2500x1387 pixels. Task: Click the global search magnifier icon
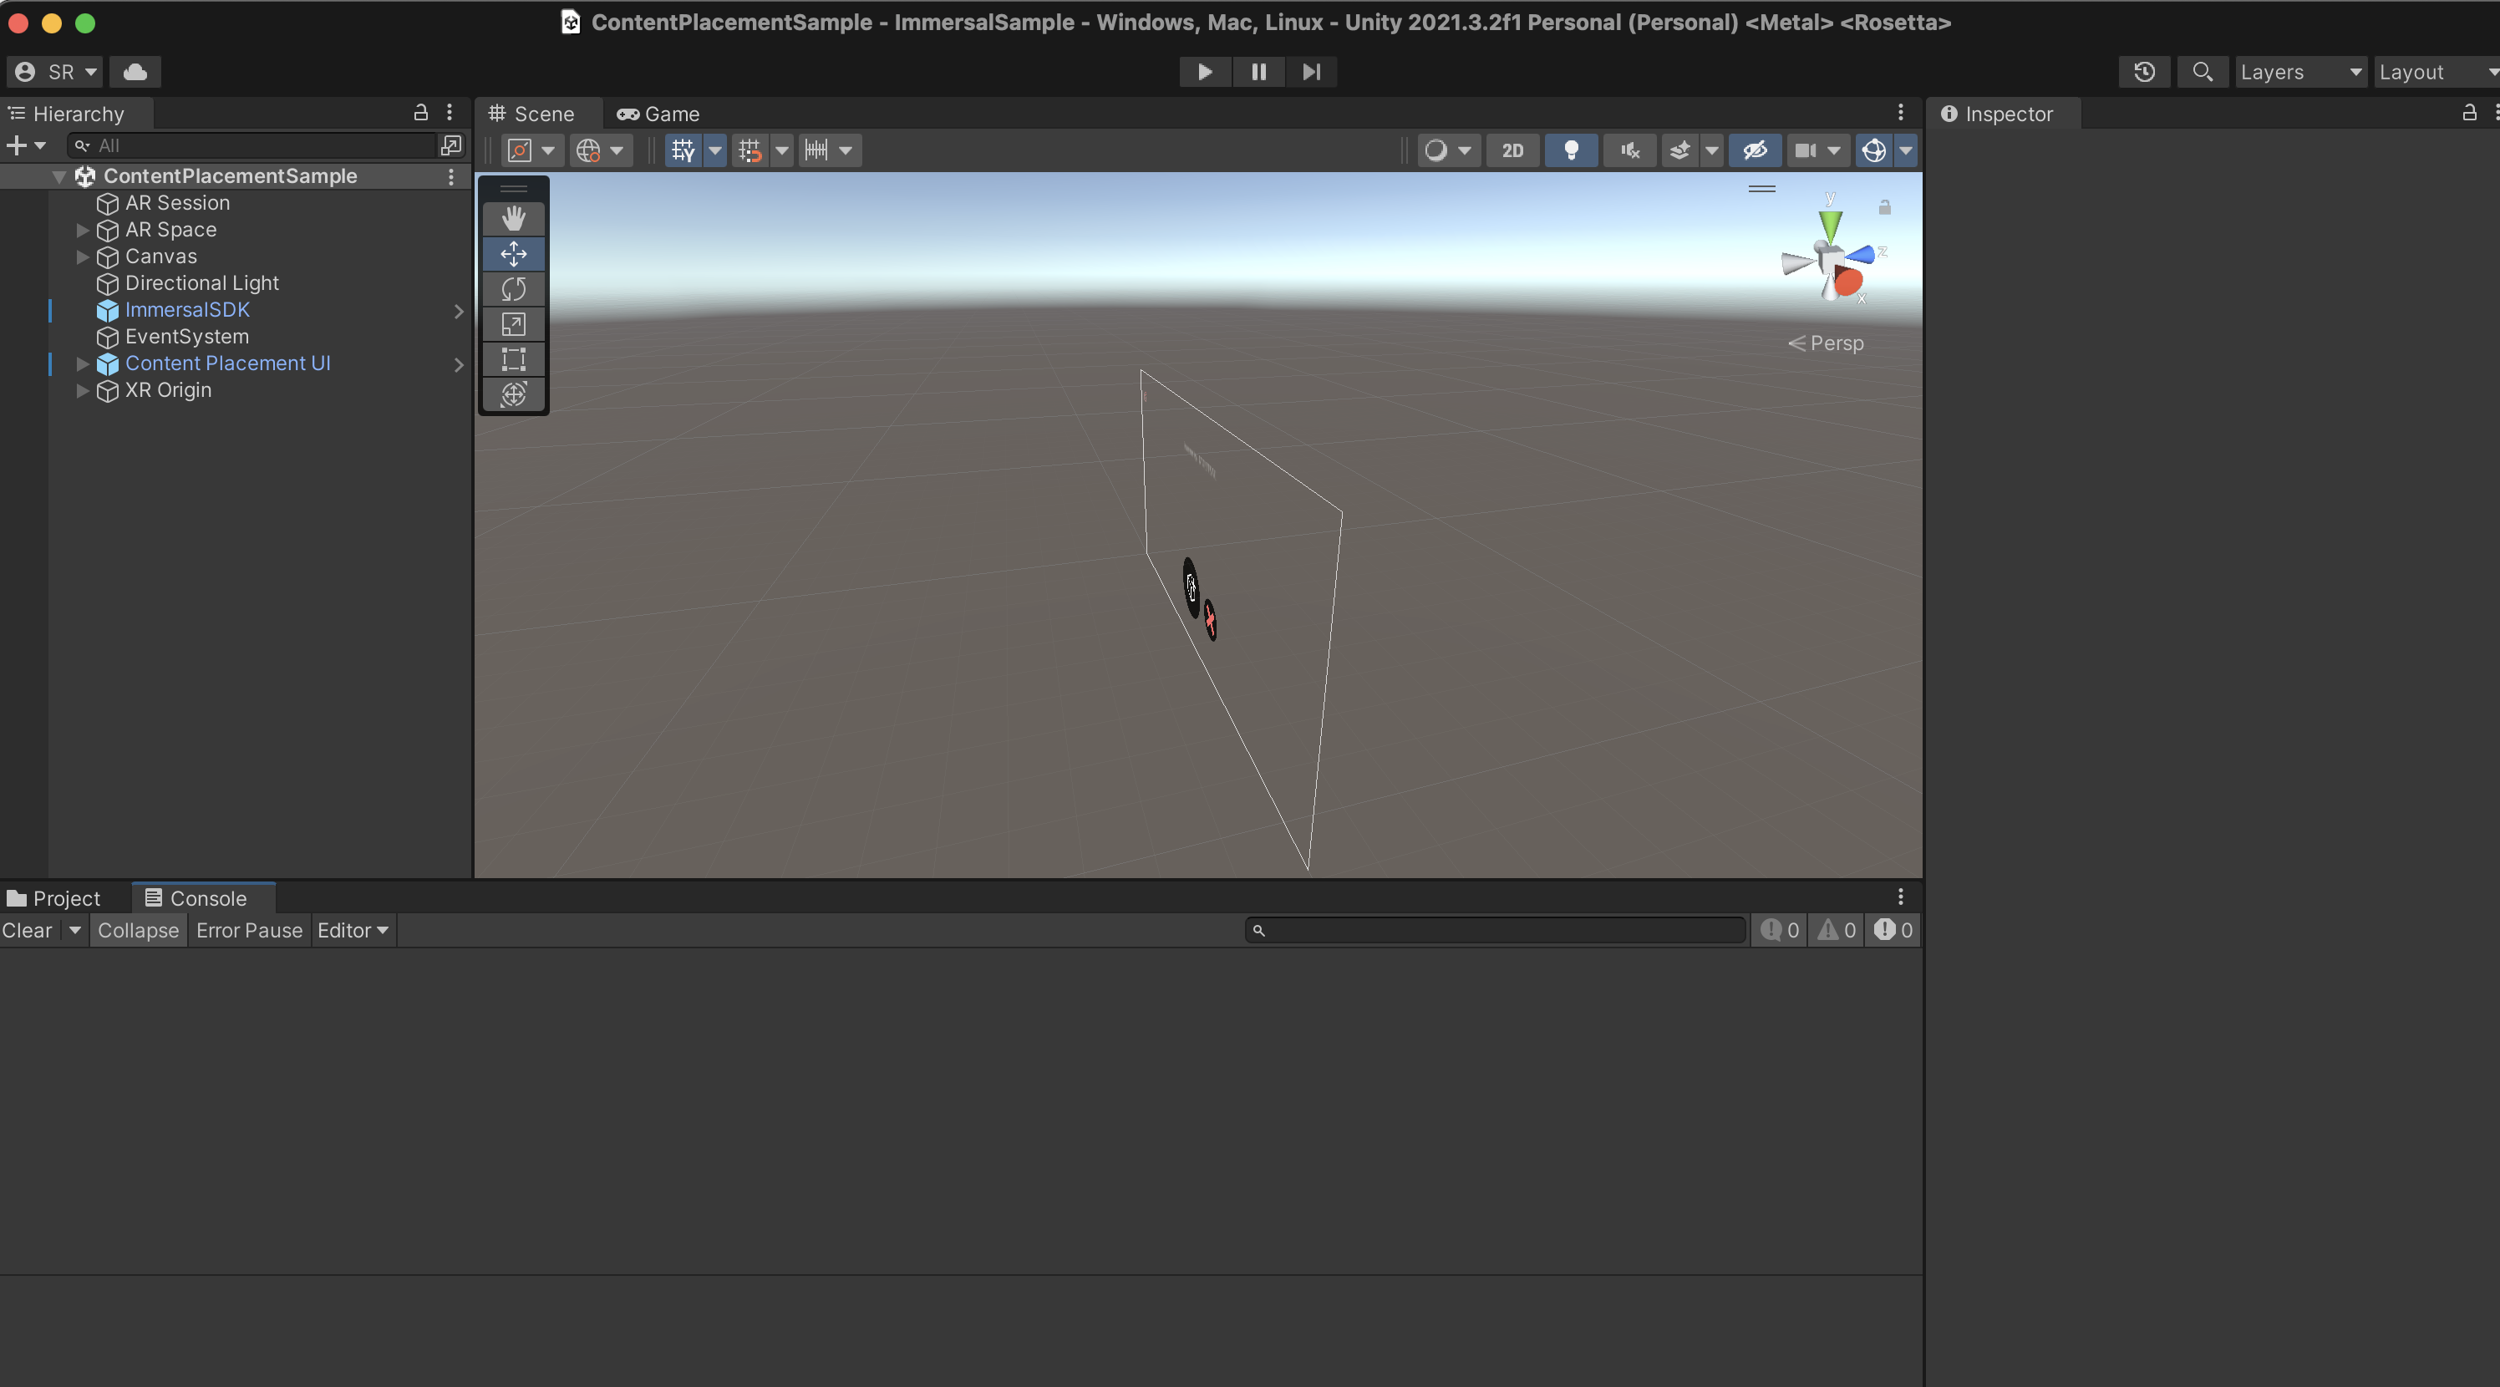click(2202, 72)
